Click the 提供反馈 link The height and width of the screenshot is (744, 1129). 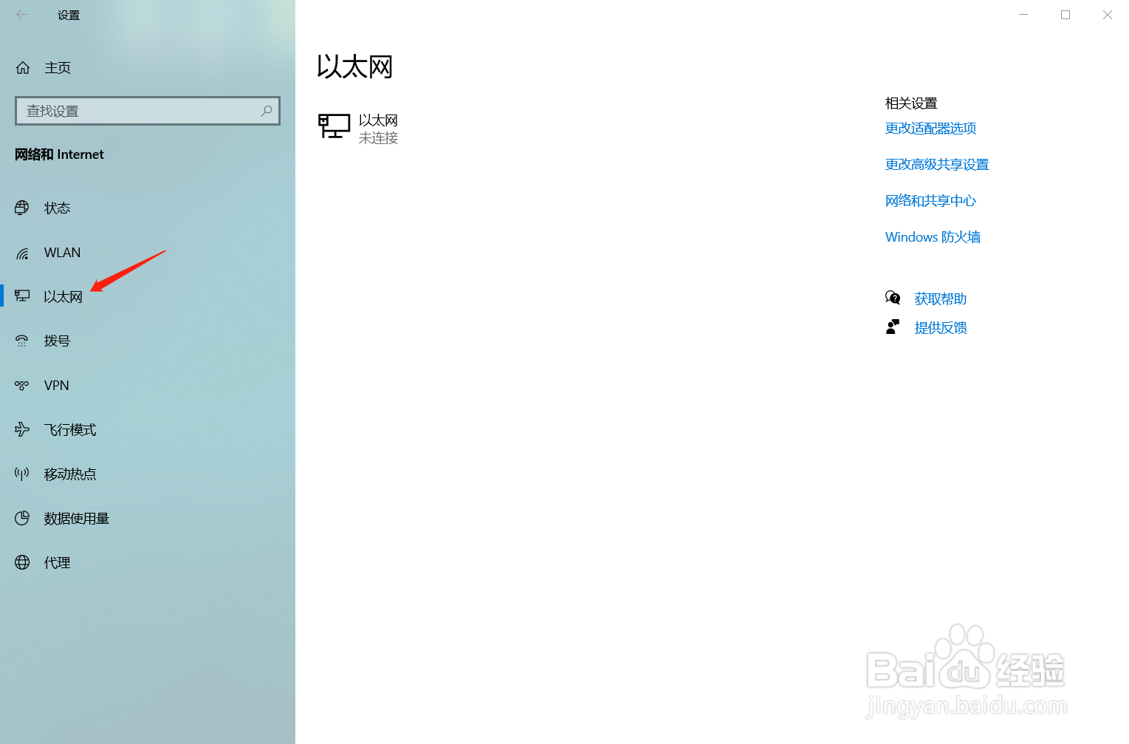pos(941,328)
